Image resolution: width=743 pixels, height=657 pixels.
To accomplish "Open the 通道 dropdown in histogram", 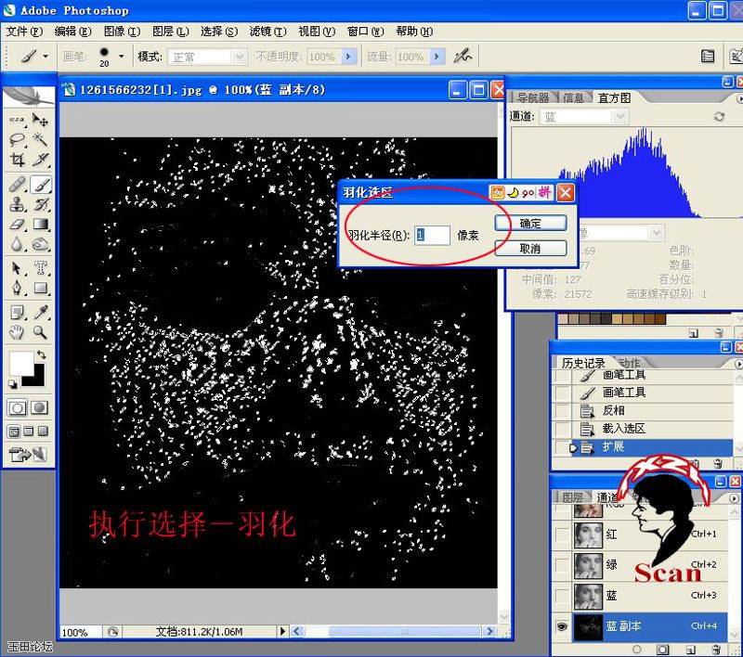I will [x=620, y=116].
